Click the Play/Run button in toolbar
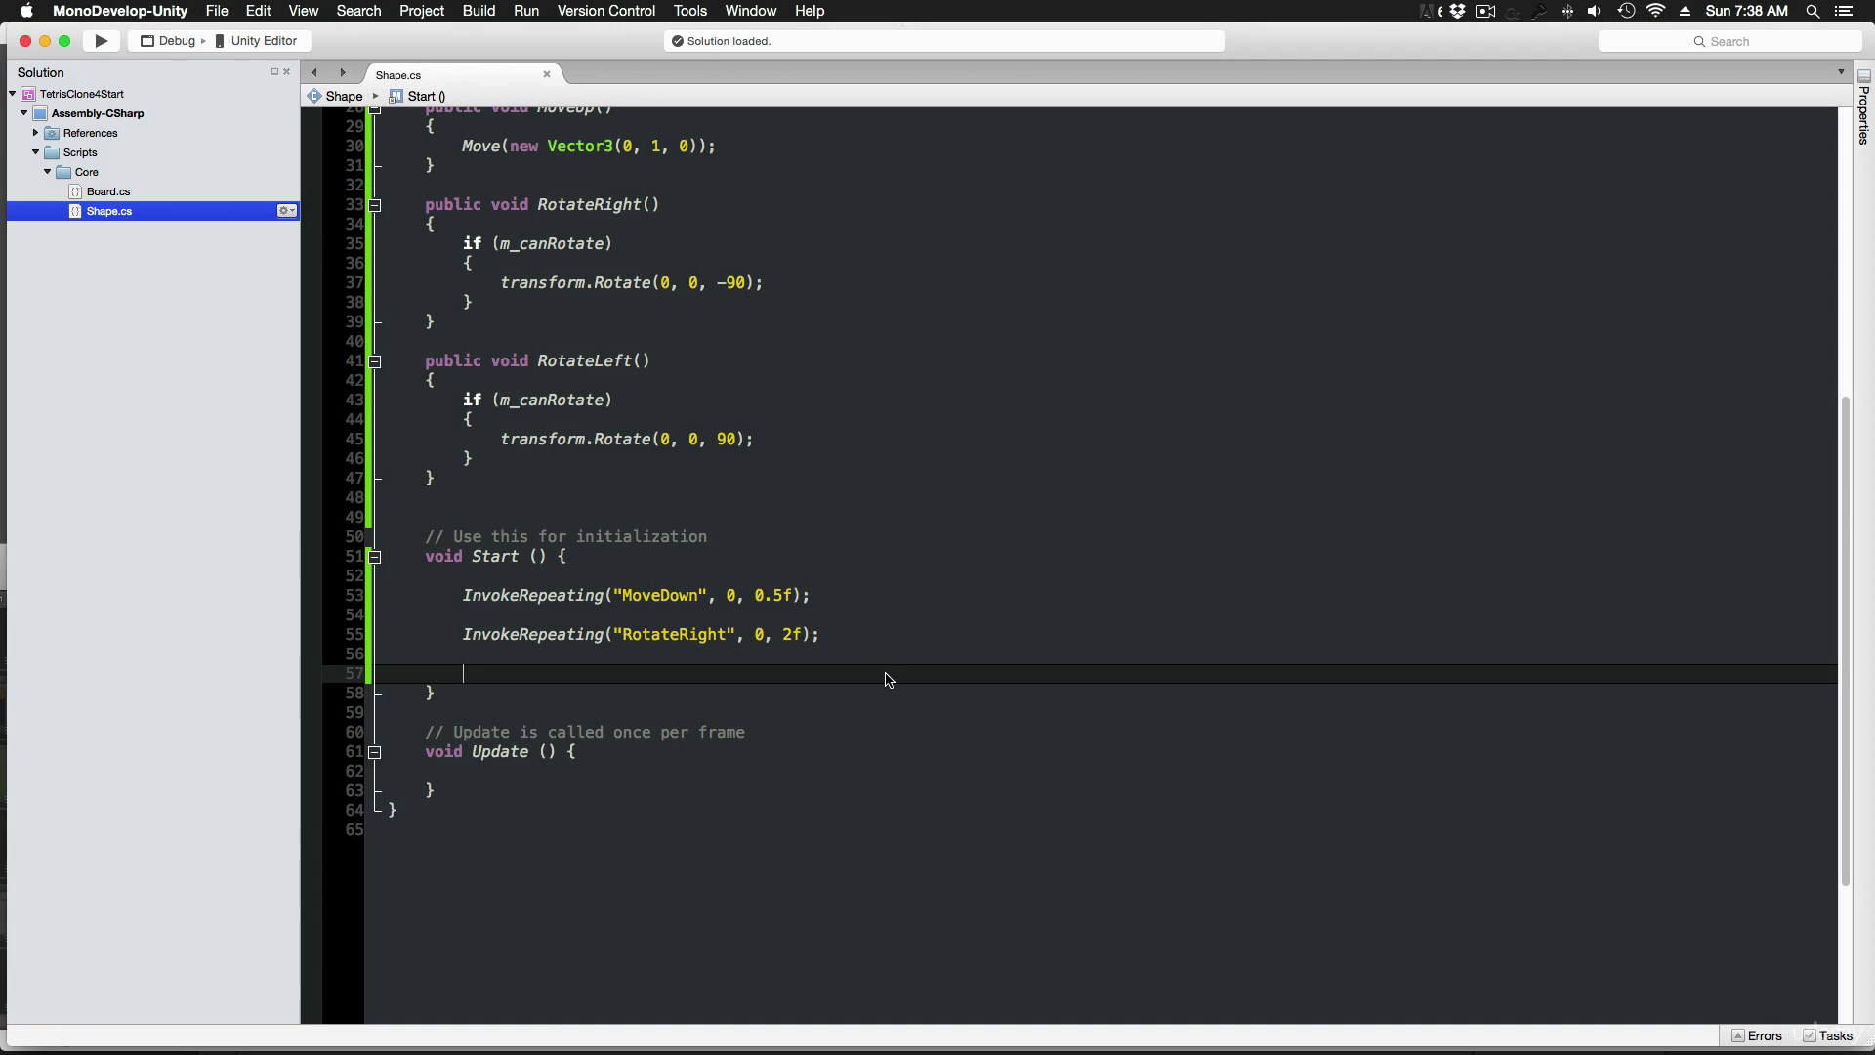1875x1055 pixels. tap(102, 40)
